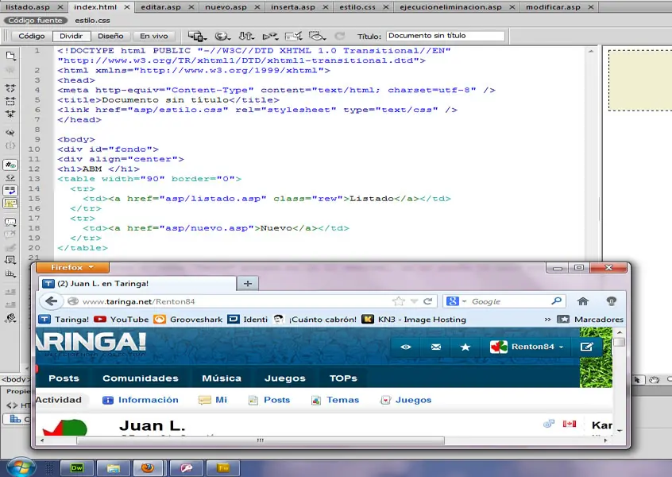Image resolution: width=672 pixels, height=477 pixels.
Task: Collapse full tag in coding toolbar
Action: (x=10, y=88)
